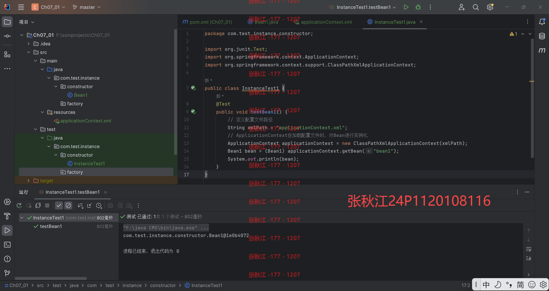Open Bean1 class in project tree
549x291 pixels.
(77, 95)
